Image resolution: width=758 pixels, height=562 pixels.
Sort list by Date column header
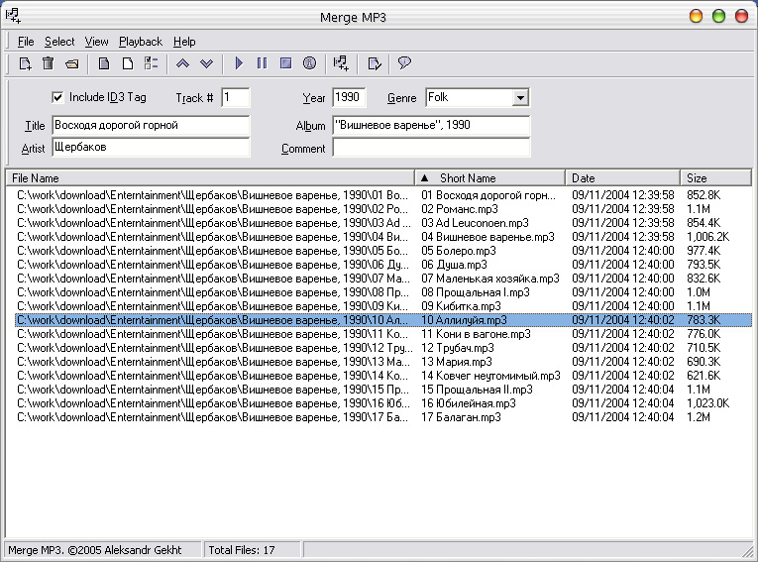[584, 178]
